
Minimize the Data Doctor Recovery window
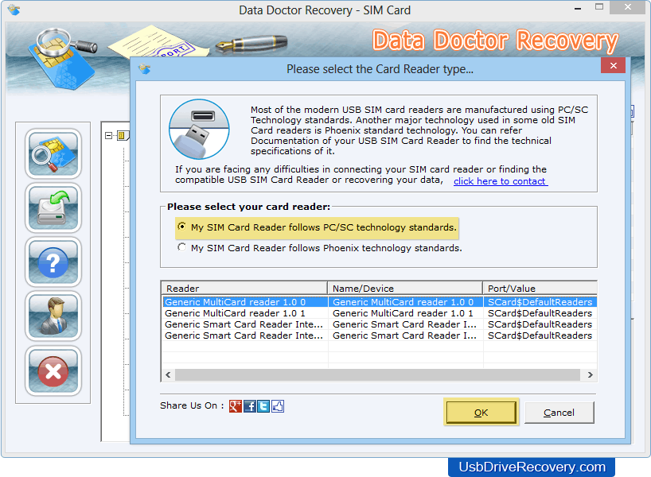click(578, 8)
